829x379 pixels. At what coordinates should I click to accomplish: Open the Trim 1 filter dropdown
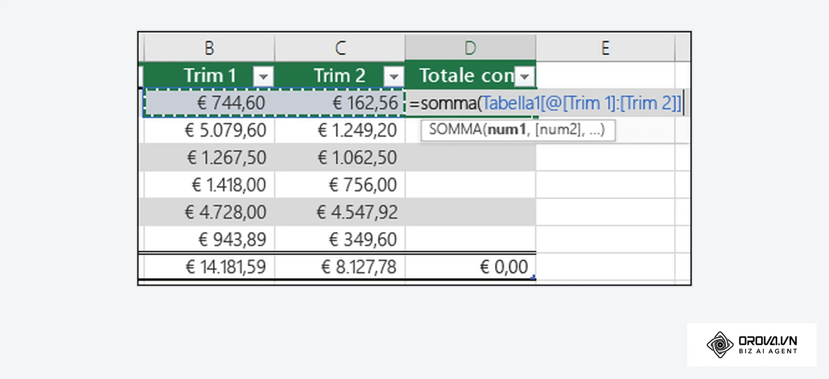point(263,77)
